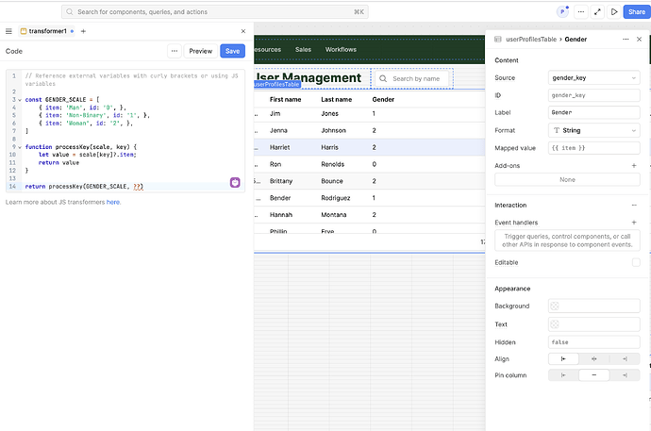Toggle the Editable checkbox
The height and width of the screenshot is (431, 651).
click(x=636, y=262)
